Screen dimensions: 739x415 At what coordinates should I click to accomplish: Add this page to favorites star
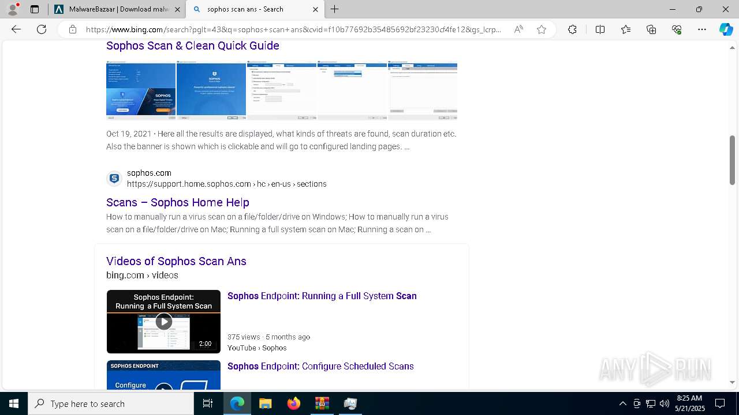pyautogui.click(x=542, y=29)
